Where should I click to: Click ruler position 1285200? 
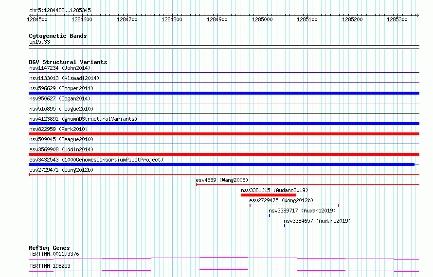click(x=352, y=19)
